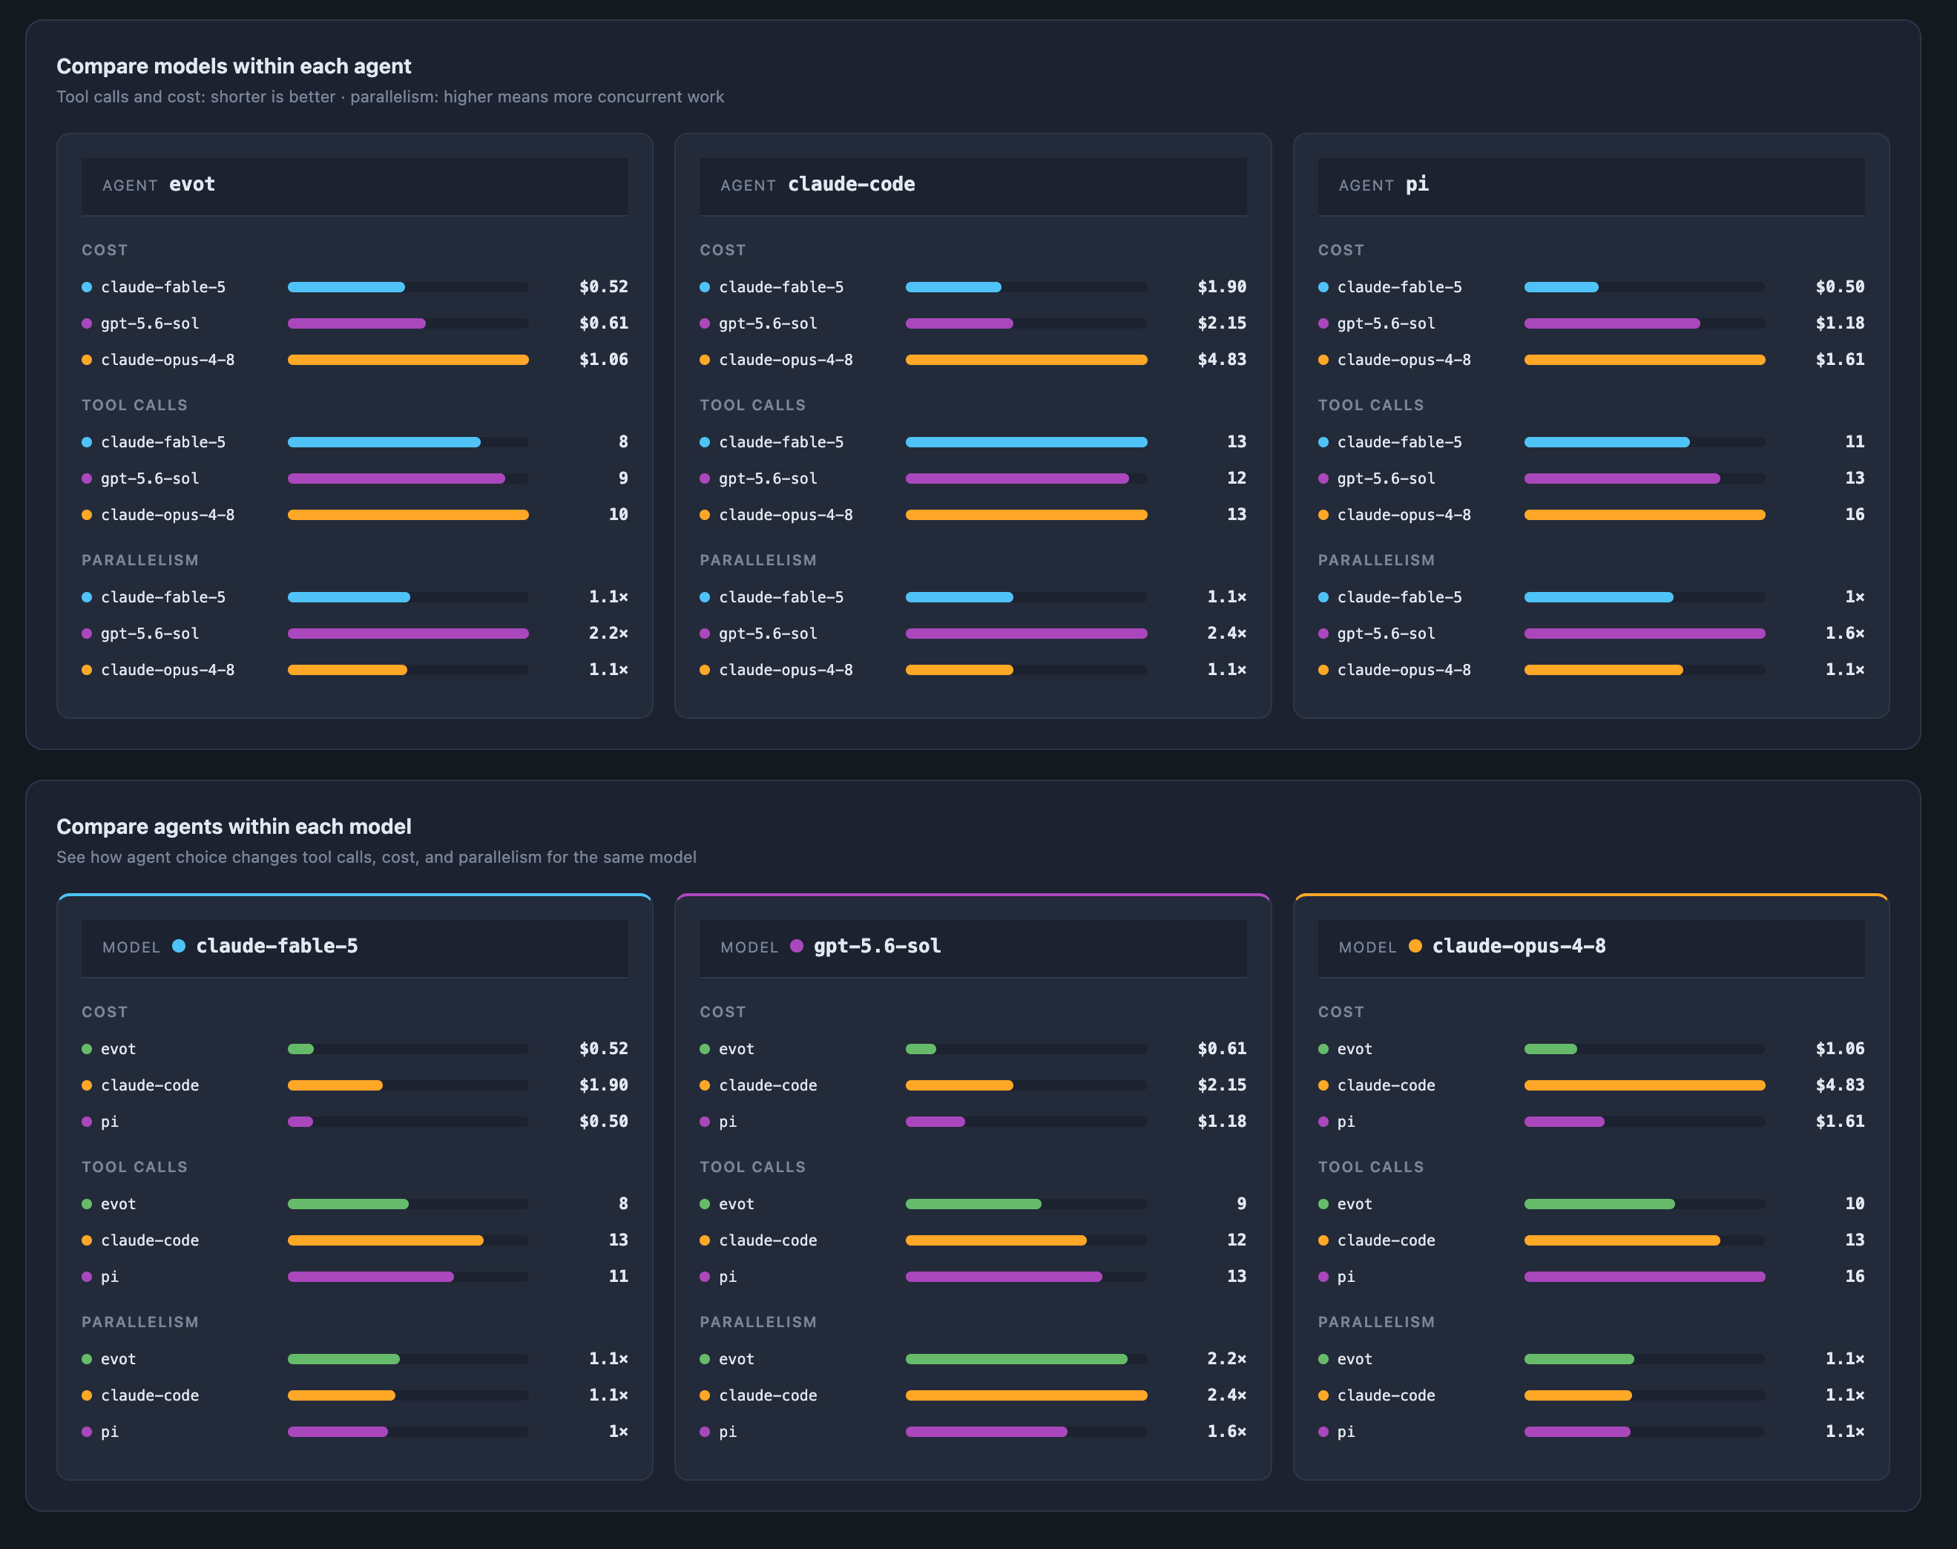The image size is (1957, 1549).
Task: Click the $2.15 cost in agent claude-code card
Action: [x=1222, y=323]
